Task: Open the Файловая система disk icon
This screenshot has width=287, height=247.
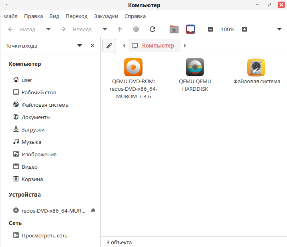Action: 256,67
